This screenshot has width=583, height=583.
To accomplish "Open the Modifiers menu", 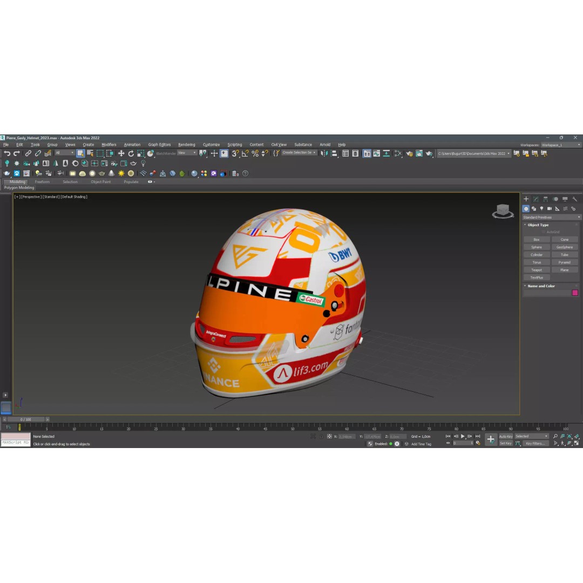I will [x=109, y=144].
